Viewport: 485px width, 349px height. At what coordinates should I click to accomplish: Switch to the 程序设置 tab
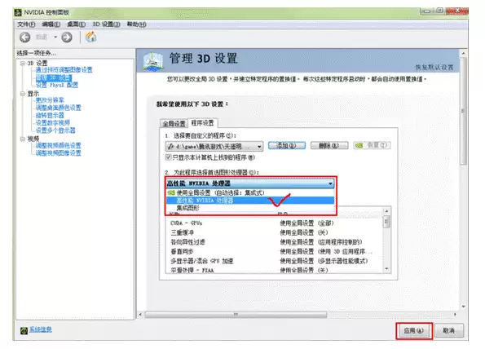pyautogui.click(x=203, y=123)
